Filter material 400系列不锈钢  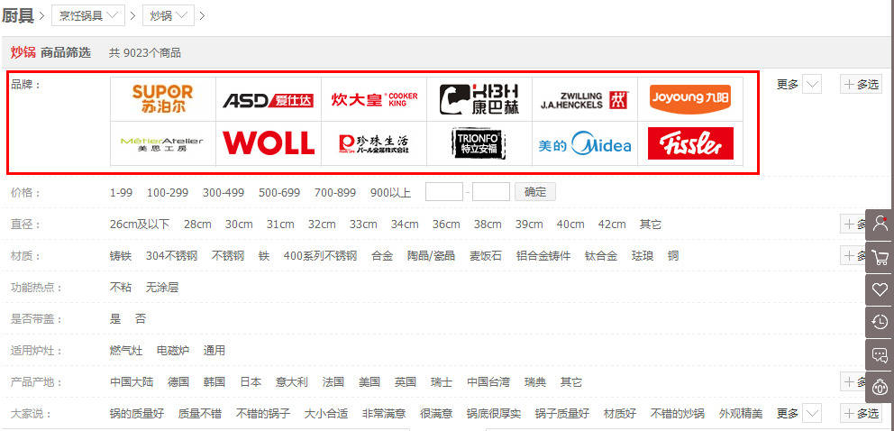pyautogui.click(x=321, y=256)
